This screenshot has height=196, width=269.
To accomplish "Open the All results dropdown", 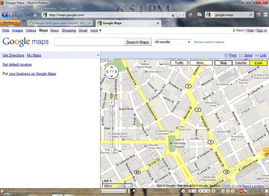I will tap(172, 42).
